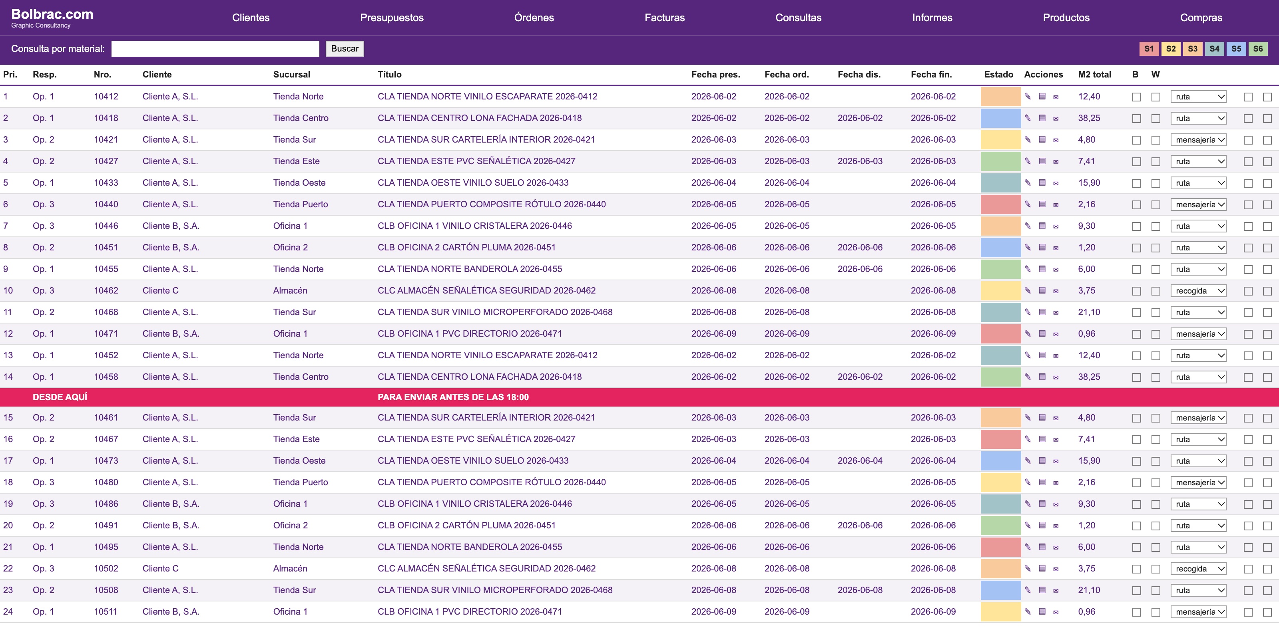Open the Facturas menu
Viewport: 1279px width, 631px height.
664,17
